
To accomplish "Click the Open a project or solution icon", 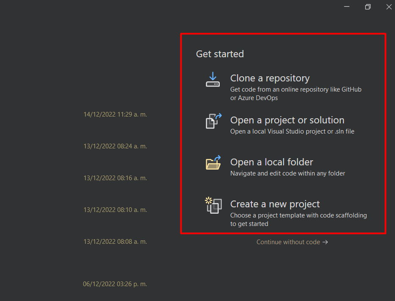I will 214,121.
